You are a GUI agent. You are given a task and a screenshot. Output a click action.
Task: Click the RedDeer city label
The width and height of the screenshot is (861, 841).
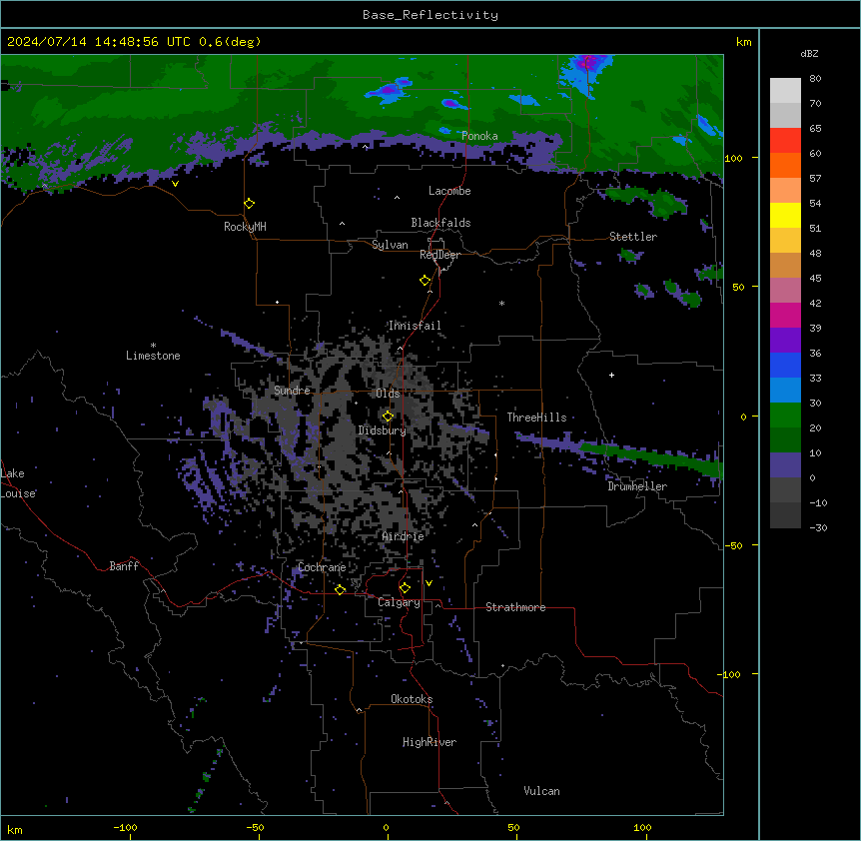coord(439,255)
